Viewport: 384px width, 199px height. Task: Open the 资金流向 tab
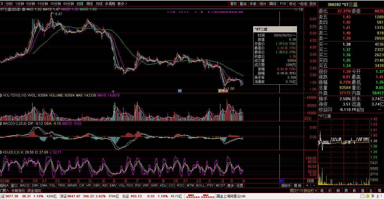pos(34,191)
